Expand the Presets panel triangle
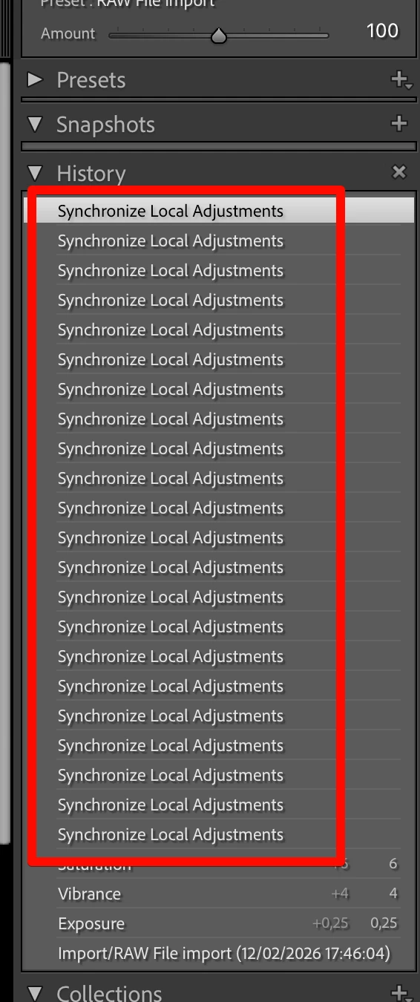420x1002 pixels. click(35, 79)
